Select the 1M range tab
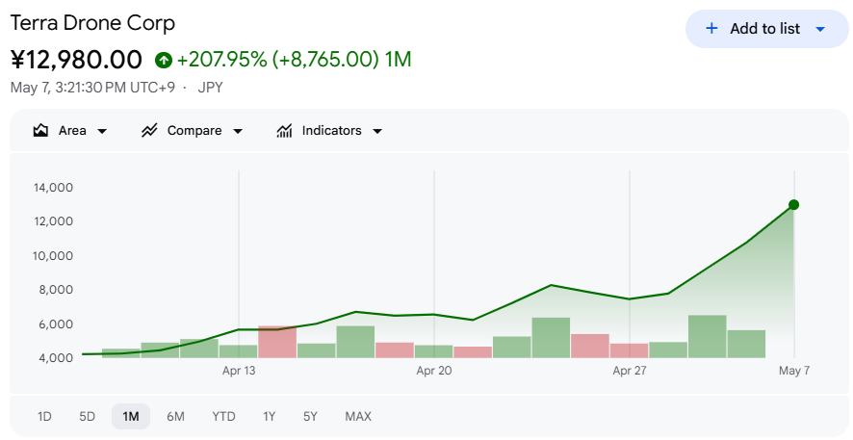853x440 pixels. tap(131, 417)
